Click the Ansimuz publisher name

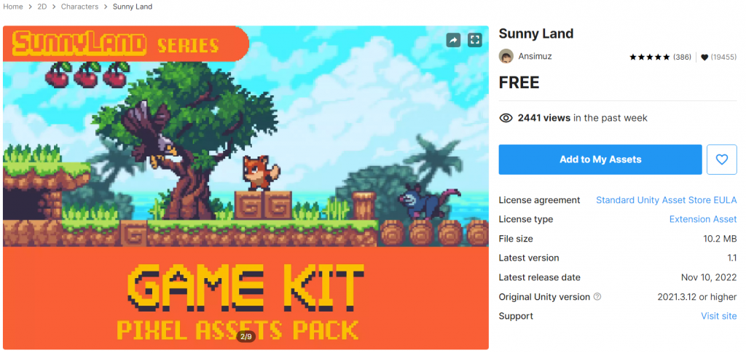click(x=535, y=56)
